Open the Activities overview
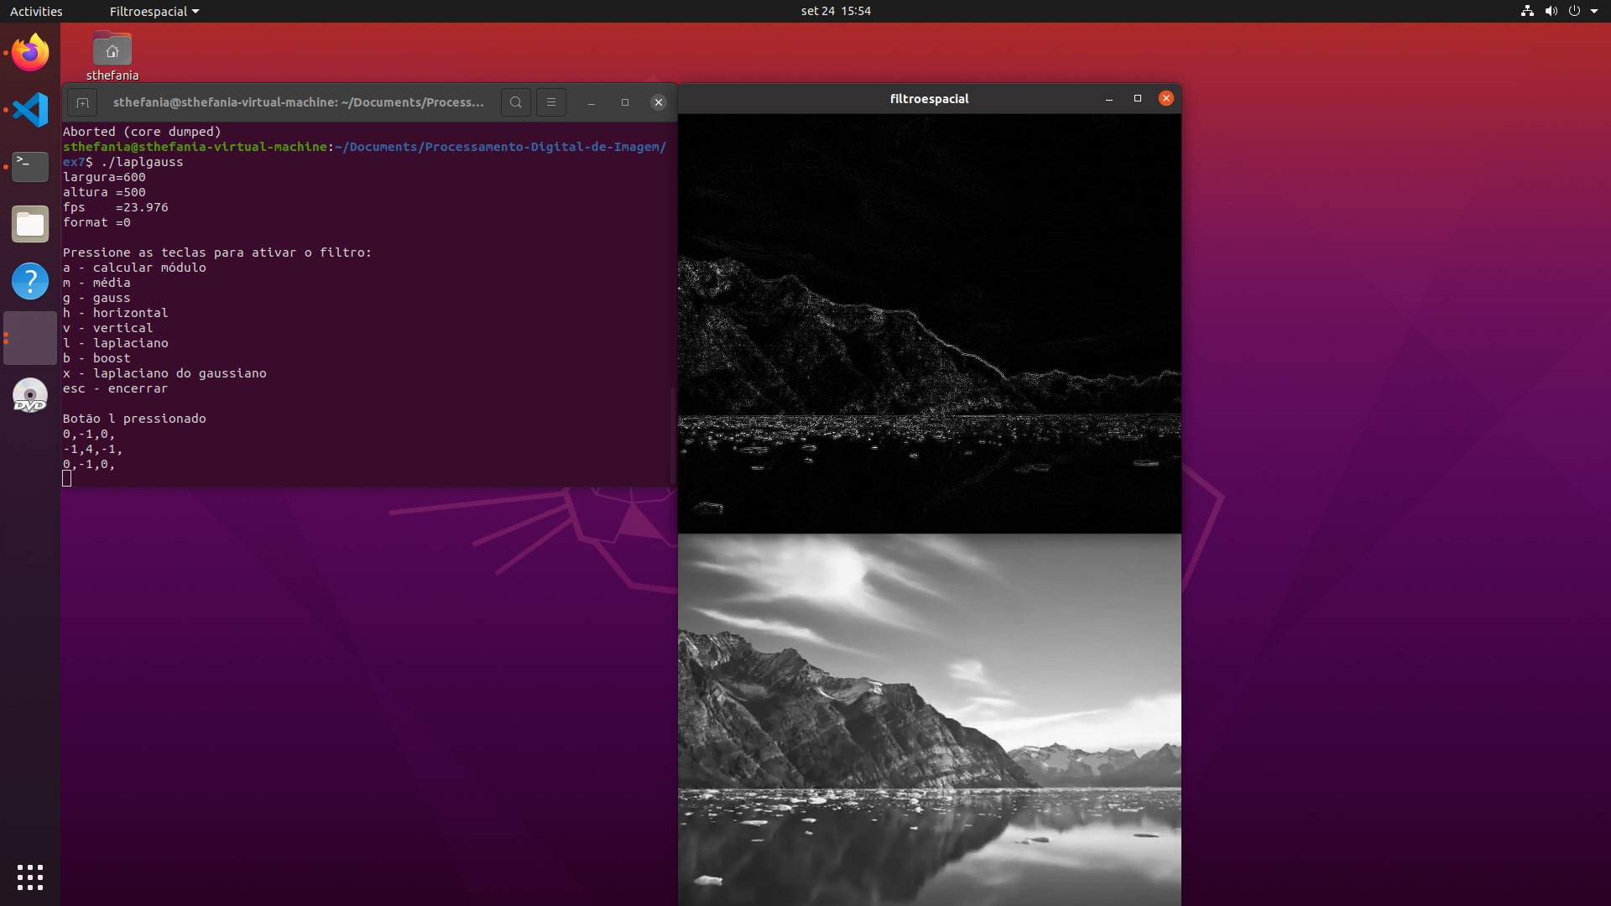Image resolution: width=1611 pixels, height=906 pixels. pos(36,11)
